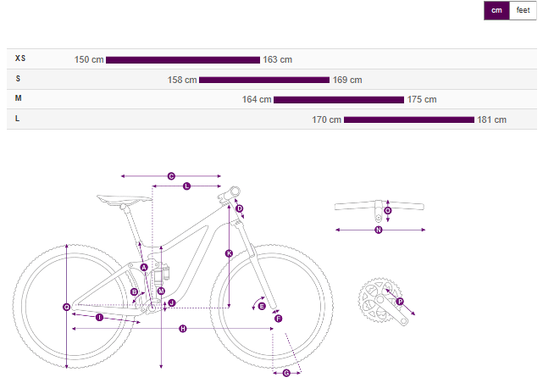Click marker K on the dotted vertical line
The image size is (543, 383).
(x=229, y=253)
